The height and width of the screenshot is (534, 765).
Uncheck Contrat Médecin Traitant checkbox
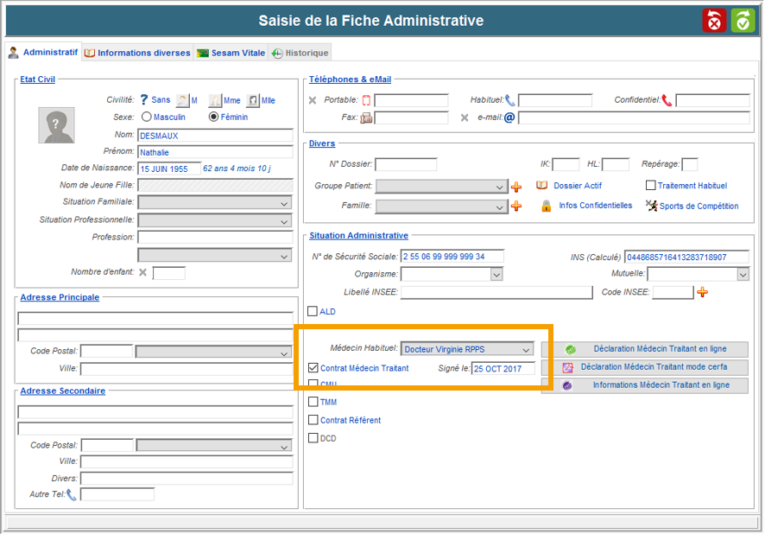pos(313,368)
